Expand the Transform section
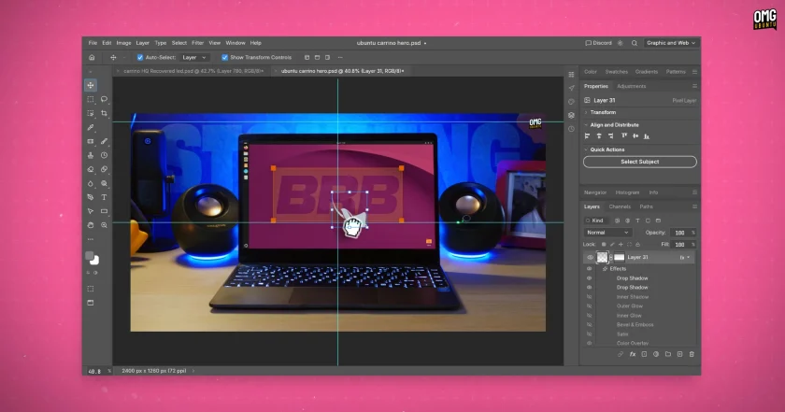The image size is (785, 412). click(586, 113)
